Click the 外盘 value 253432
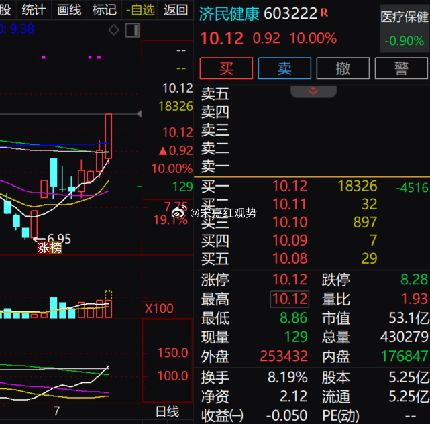 (284, 356)
